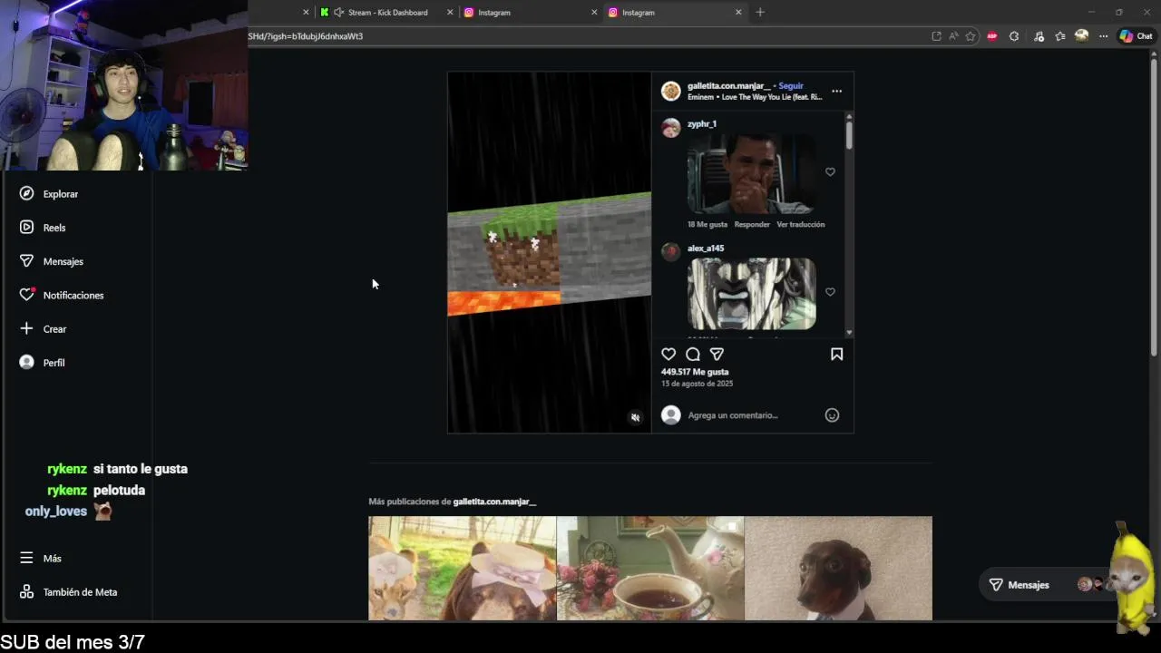Open Copilot Chat button

[x=1136, y=36]
